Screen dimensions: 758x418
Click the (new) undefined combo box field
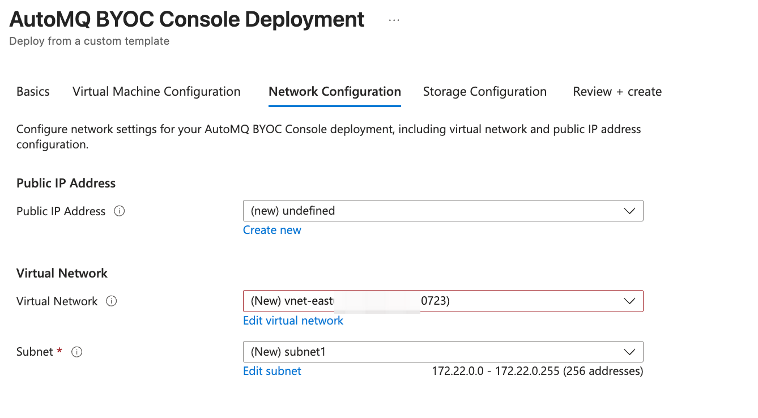coord(431,211)
